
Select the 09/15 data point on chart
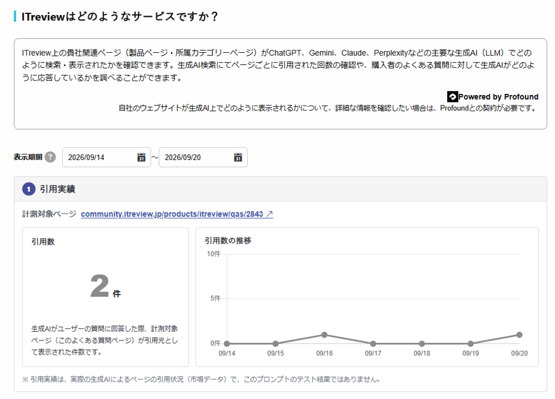[x=276, y=344]
